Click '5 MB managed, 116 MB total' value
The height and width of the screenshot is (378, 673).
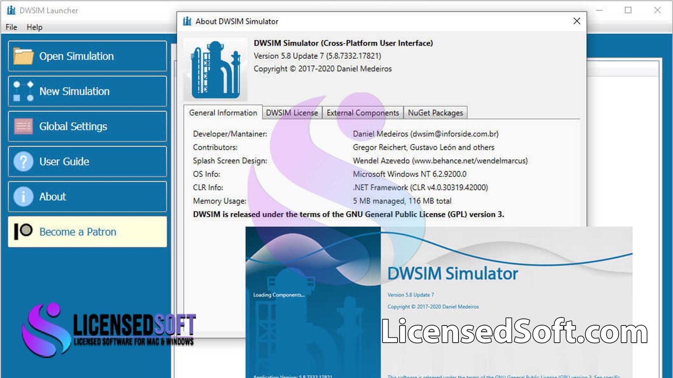pyautogui.click(x=402, y=201)
